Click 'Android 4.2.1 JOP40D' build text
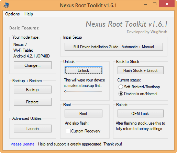 click(x=32, y=56)
